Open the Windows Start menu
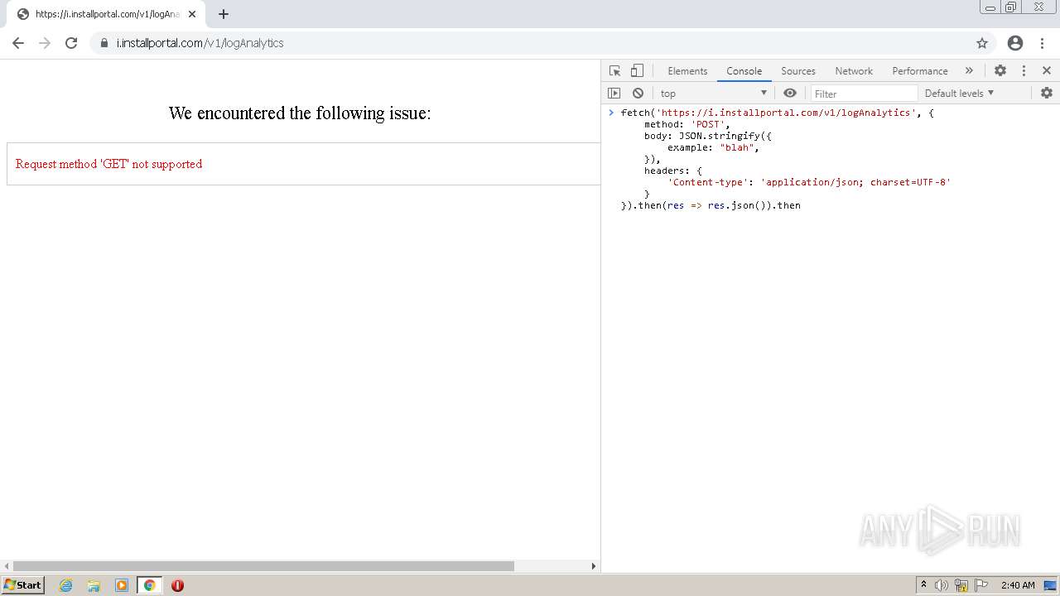 pos(22,585)
